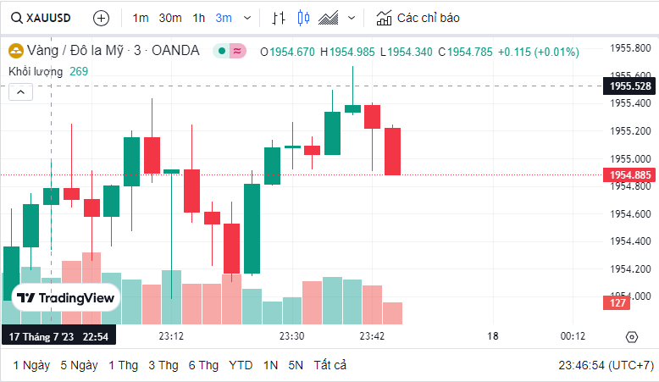659x382 pixels.
Task: Select the Tất cả date range
Action: [x=330, y=365]
